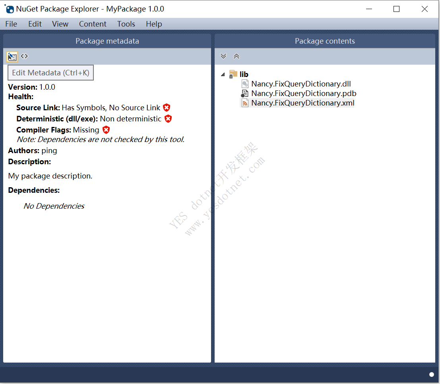Select Nancy.FixQueryDictionary.xml in package contents
Viewport: 440px width, 384px height.
303,103
